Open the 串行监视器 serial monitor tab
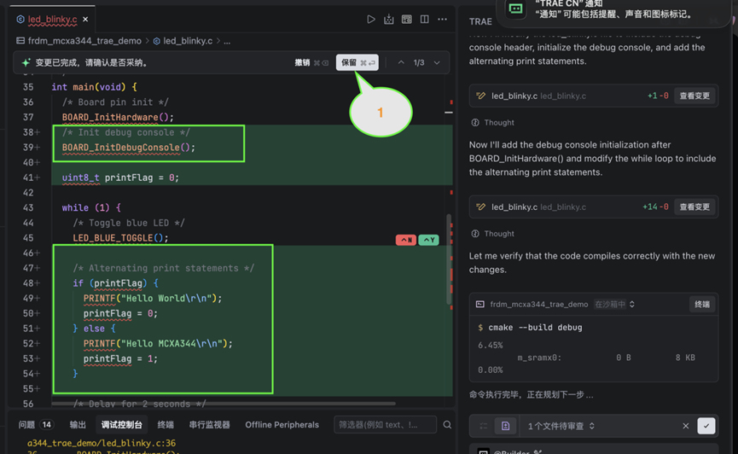 coord(209,425)
